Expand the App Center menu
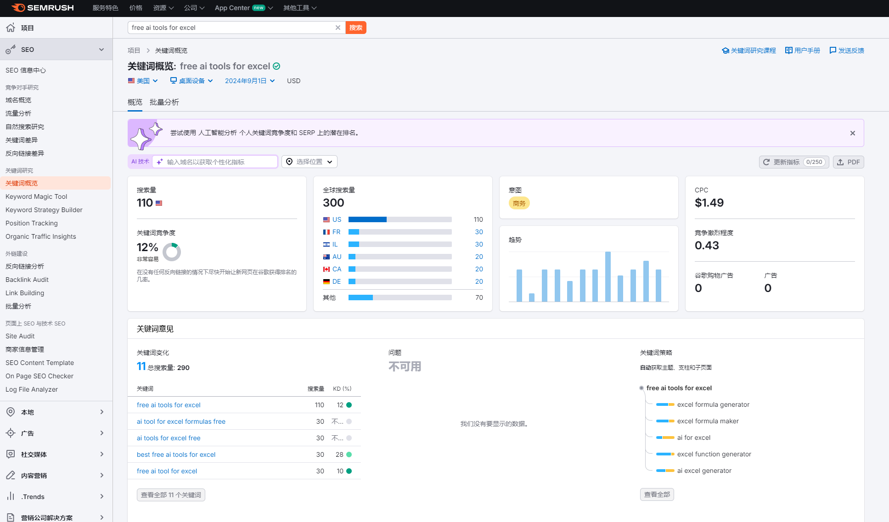Image resolution: width=889 pixels, height=522 pixels. tap(244, 8)
